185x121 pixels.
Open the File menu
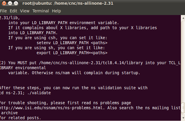click(x=4, y=11)
